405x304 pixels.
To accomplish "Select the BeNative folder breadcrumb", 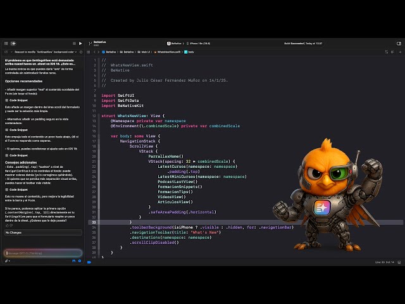I will point(127,52).
